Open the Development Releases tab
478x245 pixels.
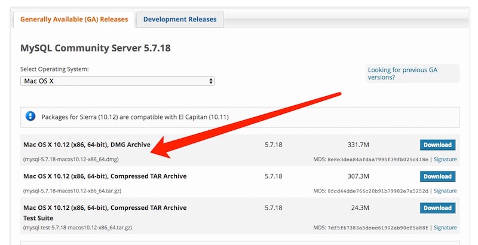tap(180, 19)
